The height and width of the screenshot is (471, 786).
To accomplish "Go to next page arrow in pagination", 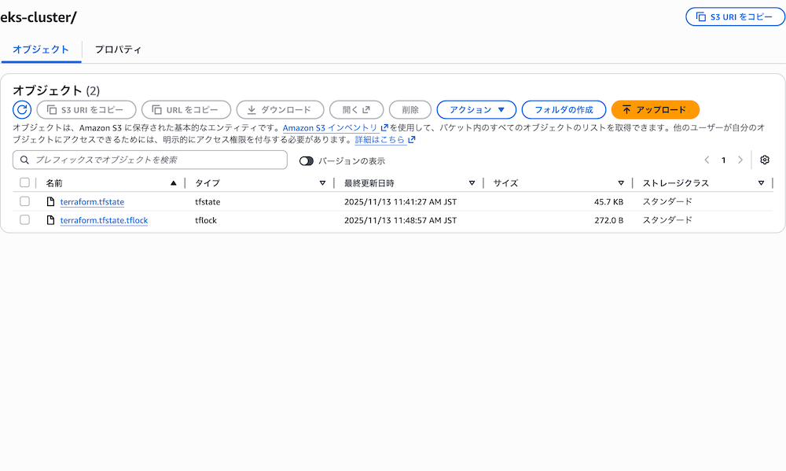I will pyautogui.click(x=740, y=160).
